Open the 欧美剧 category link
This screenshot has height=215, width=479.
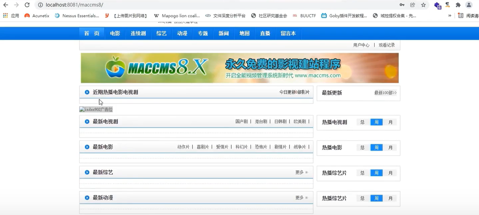[x=300, y=121]
